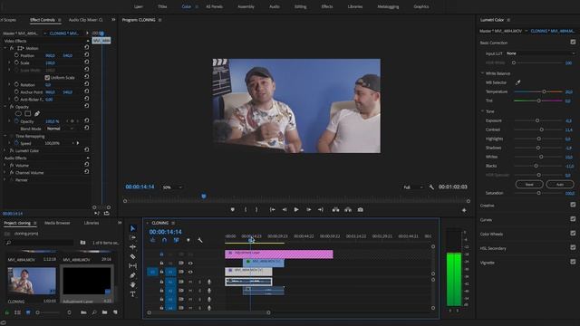The width and height of the screenshot is (580, 326).
Task: Select the Razor tool
Action: point(133,256)
